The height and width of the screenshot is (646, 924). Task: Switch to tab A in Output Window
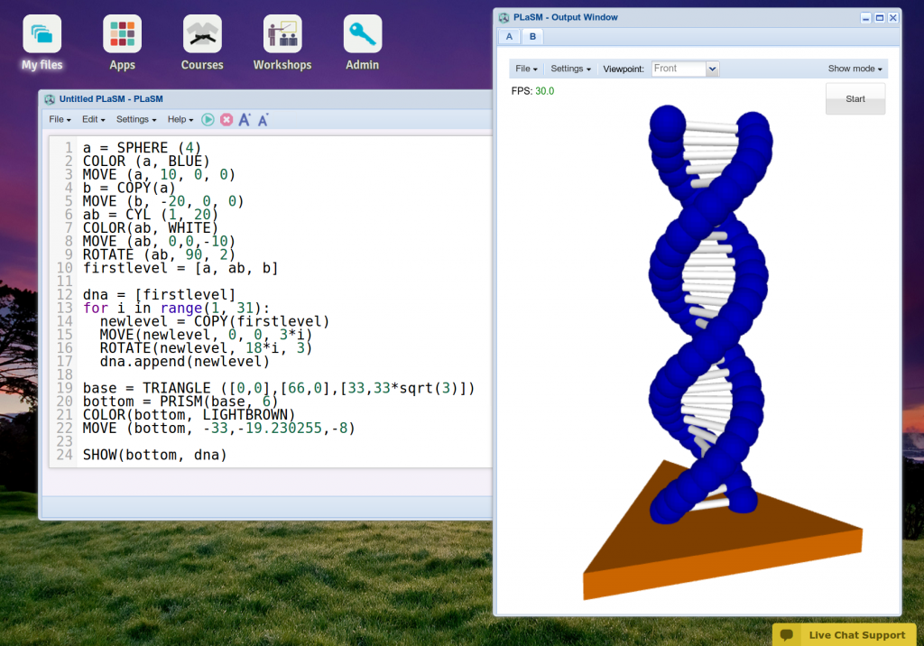[x=509, y=37]
